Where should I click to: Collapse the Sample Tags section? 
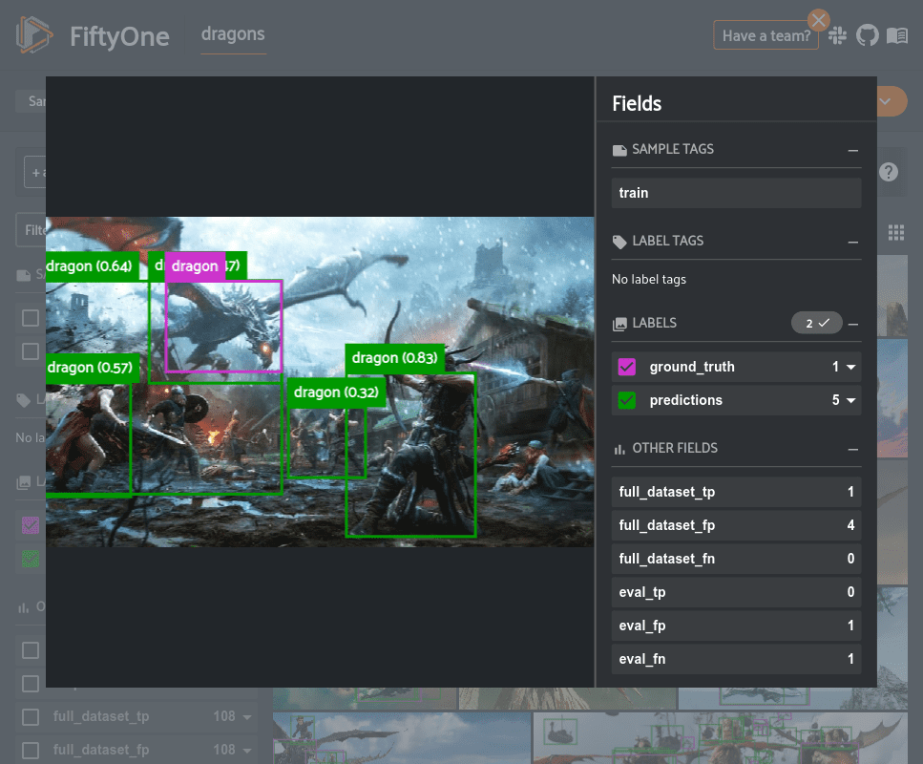pyautogui.click(x=853, y=151)
